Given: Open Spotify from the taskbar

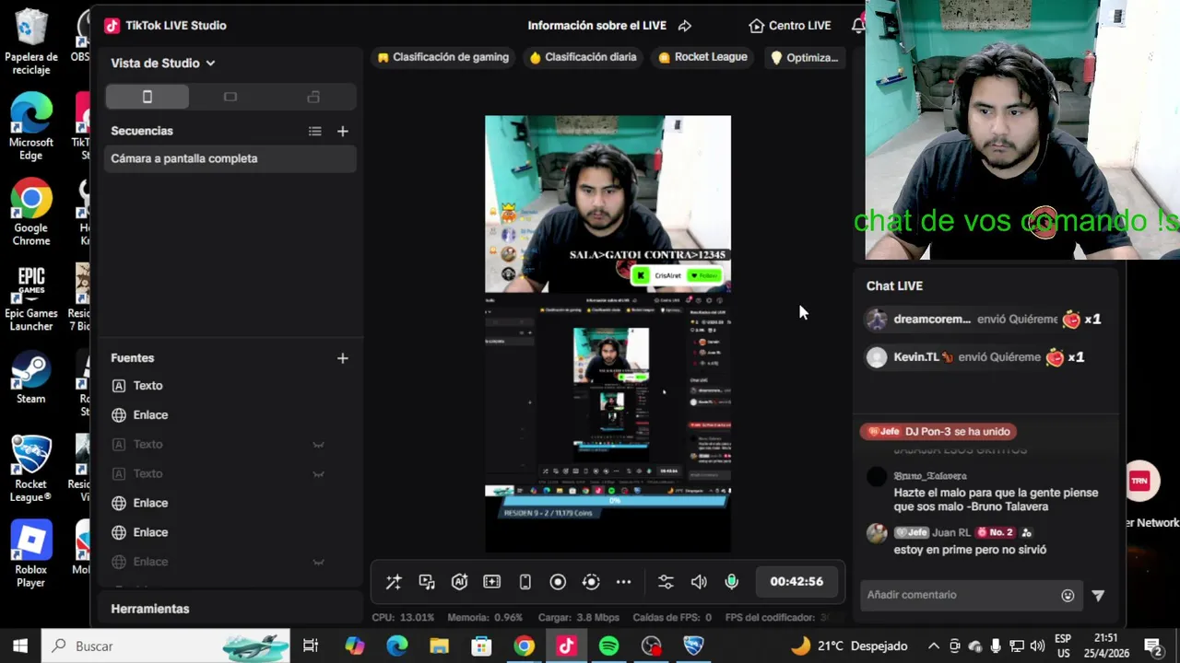Looking at the screenshot, I should [x=608, y=646].
